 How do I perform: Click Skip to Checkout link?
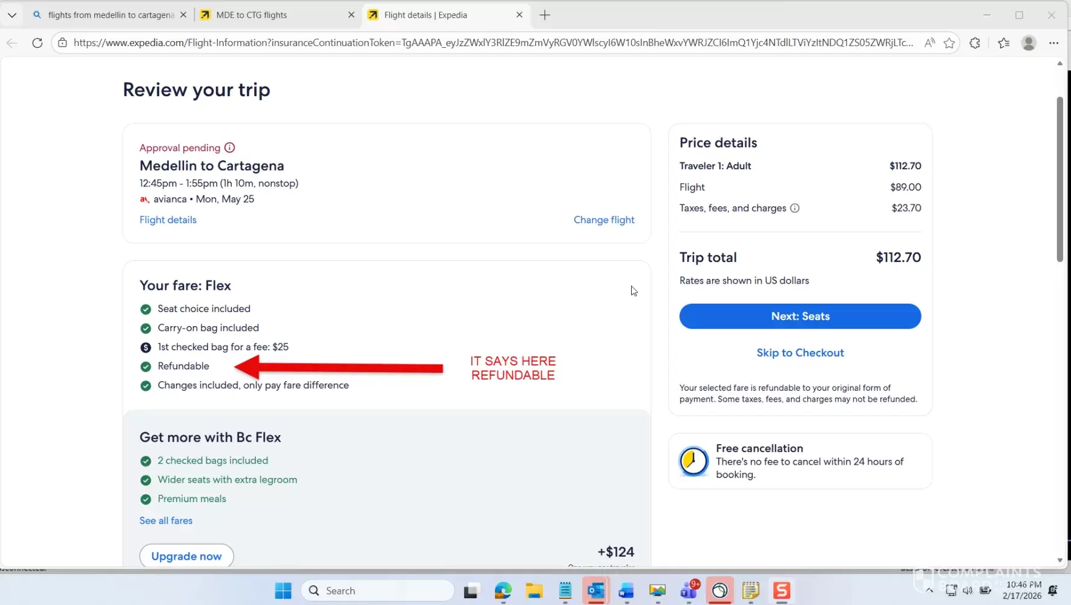[799, 353]
